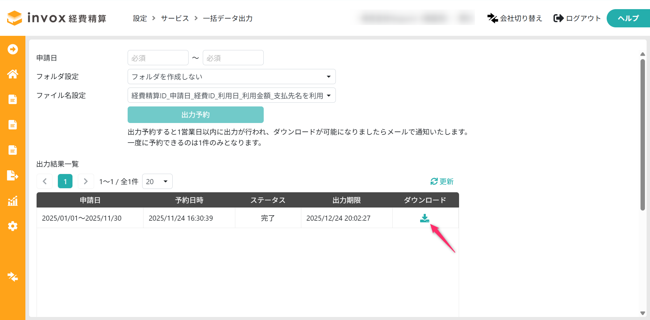This screenshot has width=650, height=320.
Task: Change the page size dropdown showing 20
Action: [157, 181]
